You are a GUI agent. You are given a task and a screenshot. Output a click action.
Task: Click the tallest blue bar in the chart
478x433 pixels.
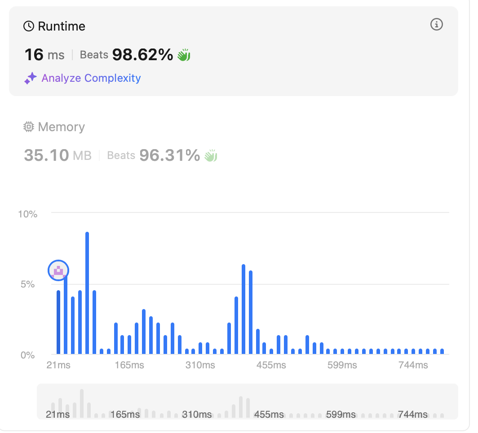click(87, 292)
